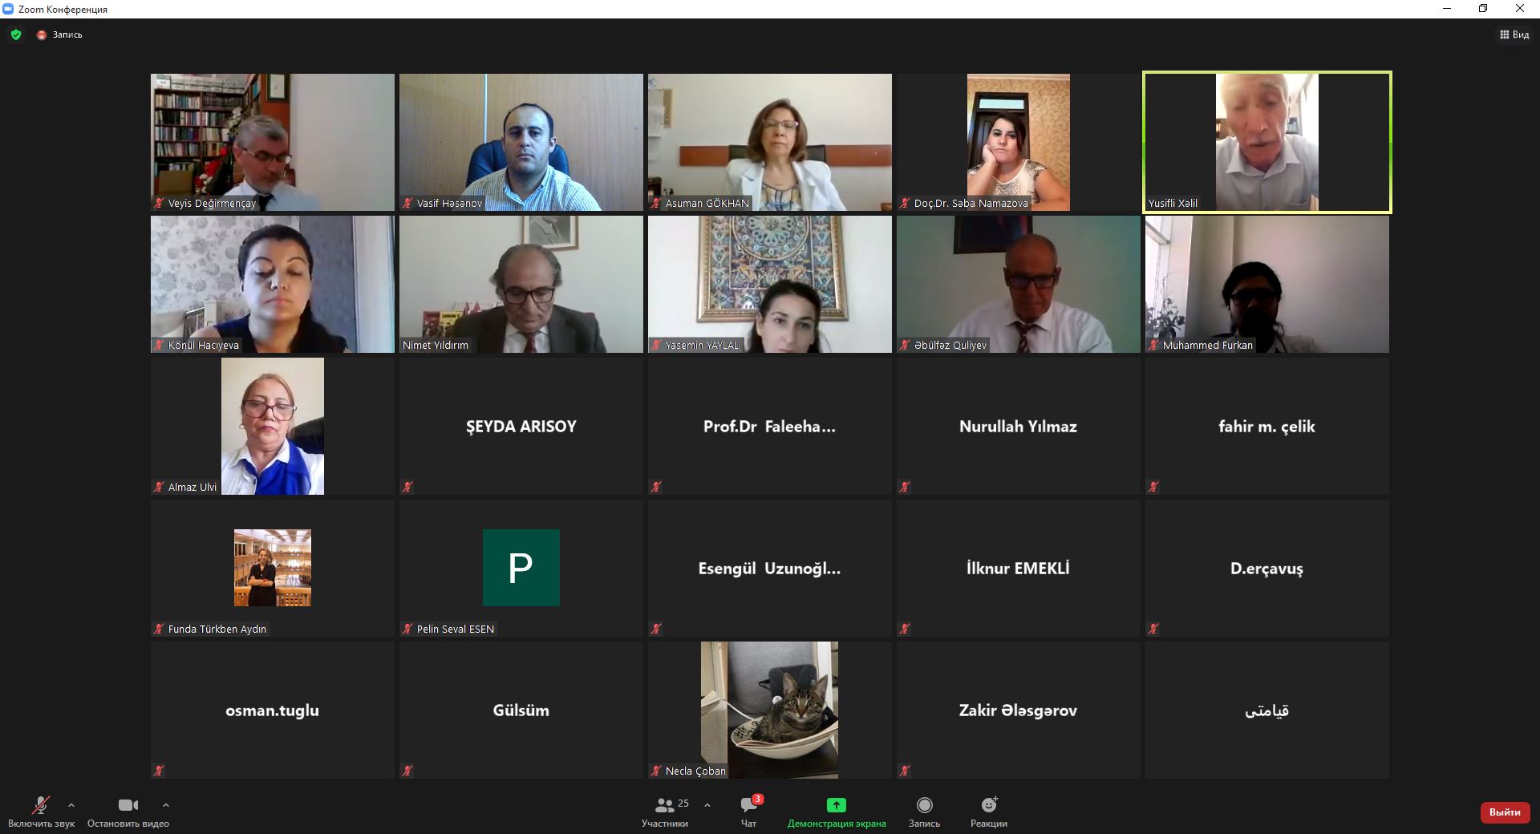Unmute microphone using the crossed mic icon

pyautogui.click(x=40, y=805)
